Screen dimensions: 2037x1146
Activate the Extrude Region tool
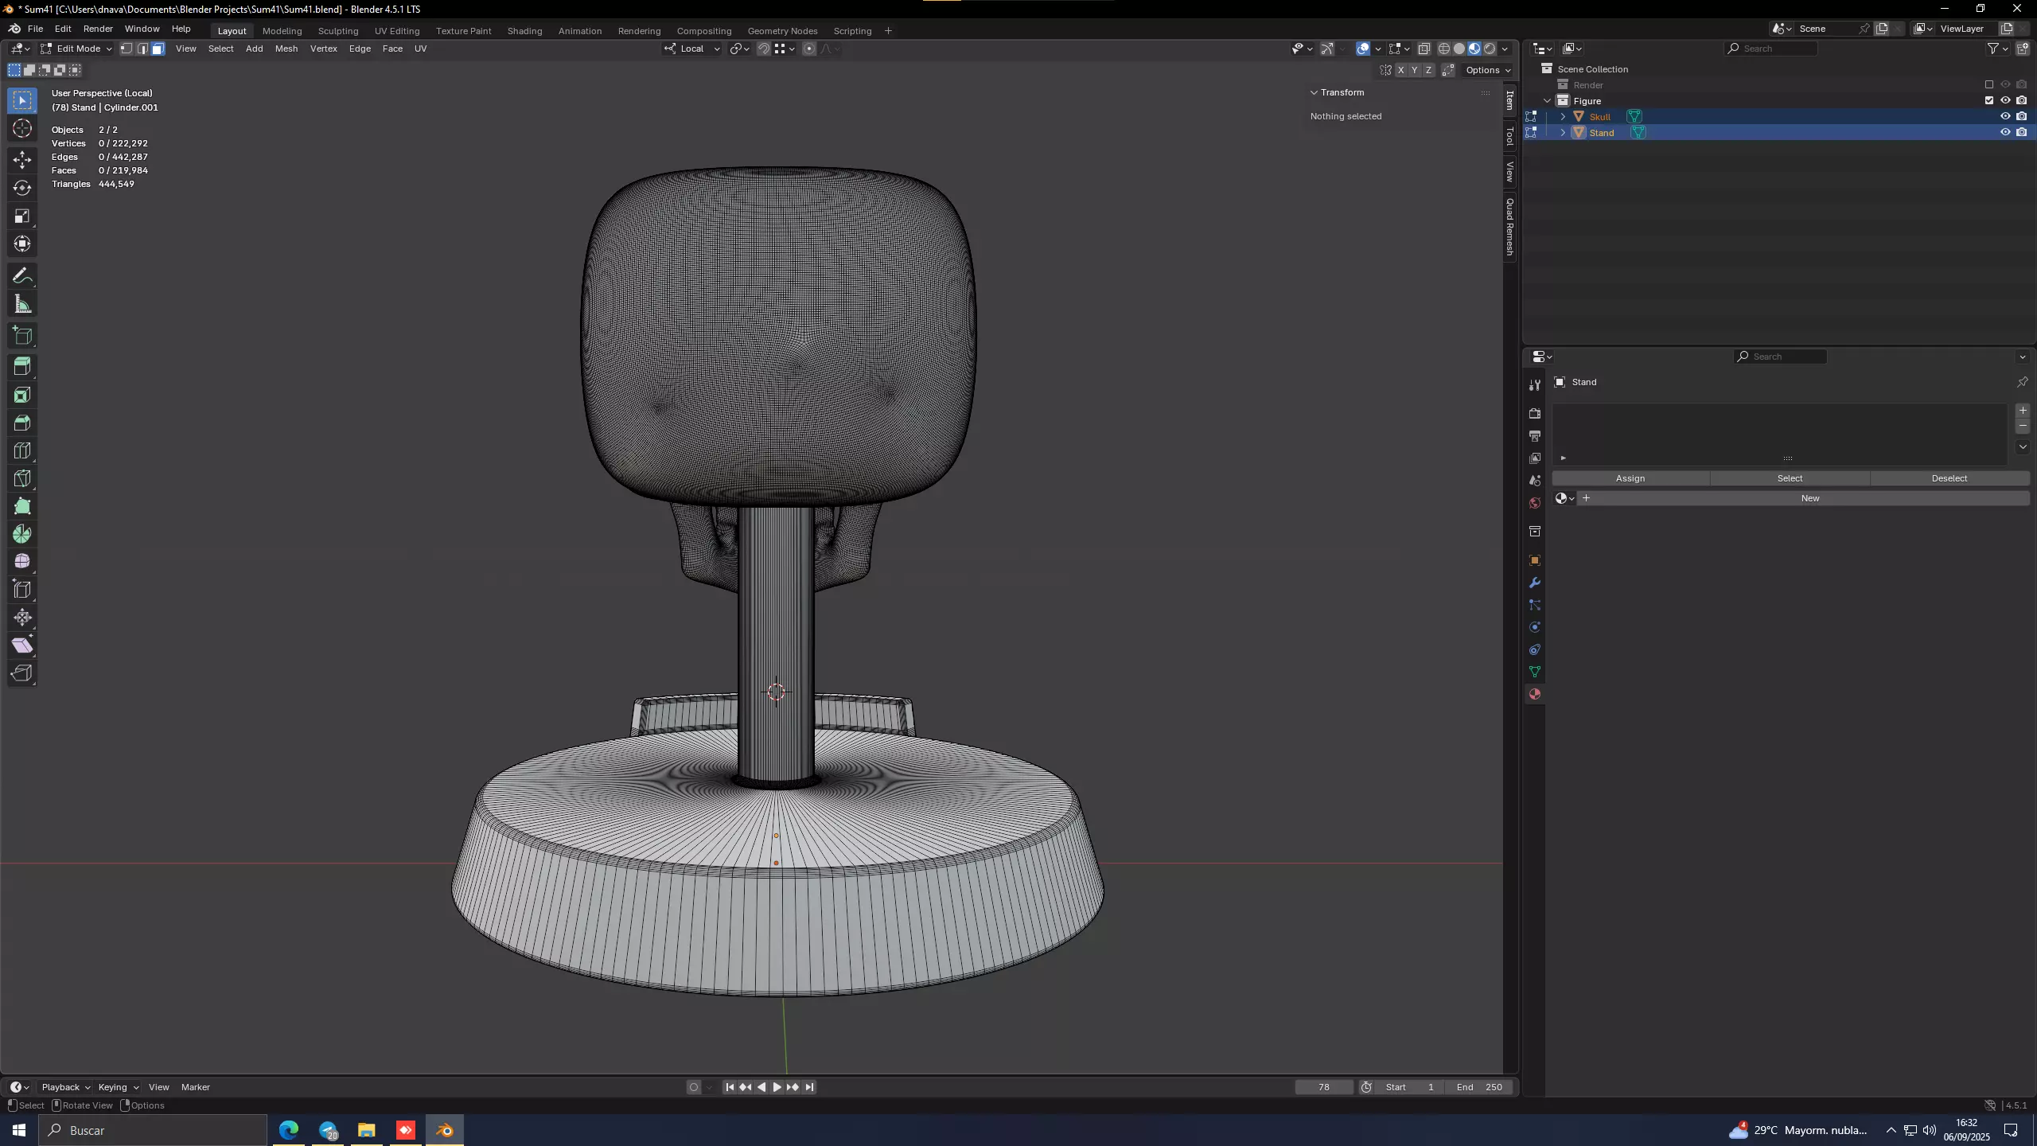point(22,367)
